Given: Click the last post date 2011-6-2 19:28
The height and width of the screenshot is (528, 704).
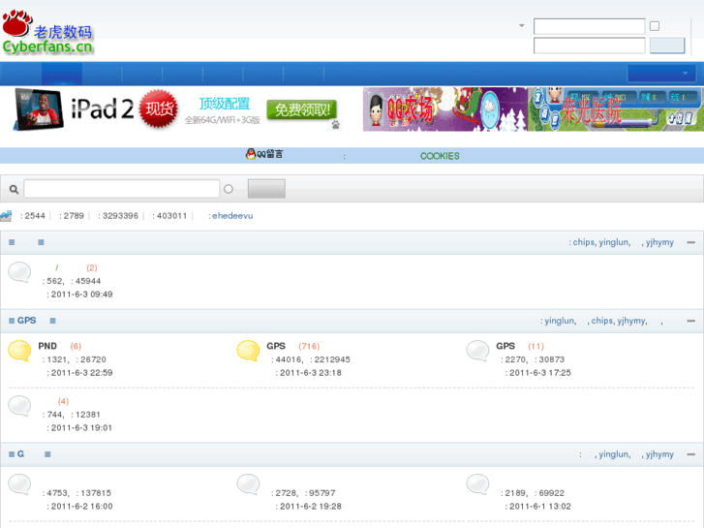Looking at the screenshot, I should [x=311, y=506].
